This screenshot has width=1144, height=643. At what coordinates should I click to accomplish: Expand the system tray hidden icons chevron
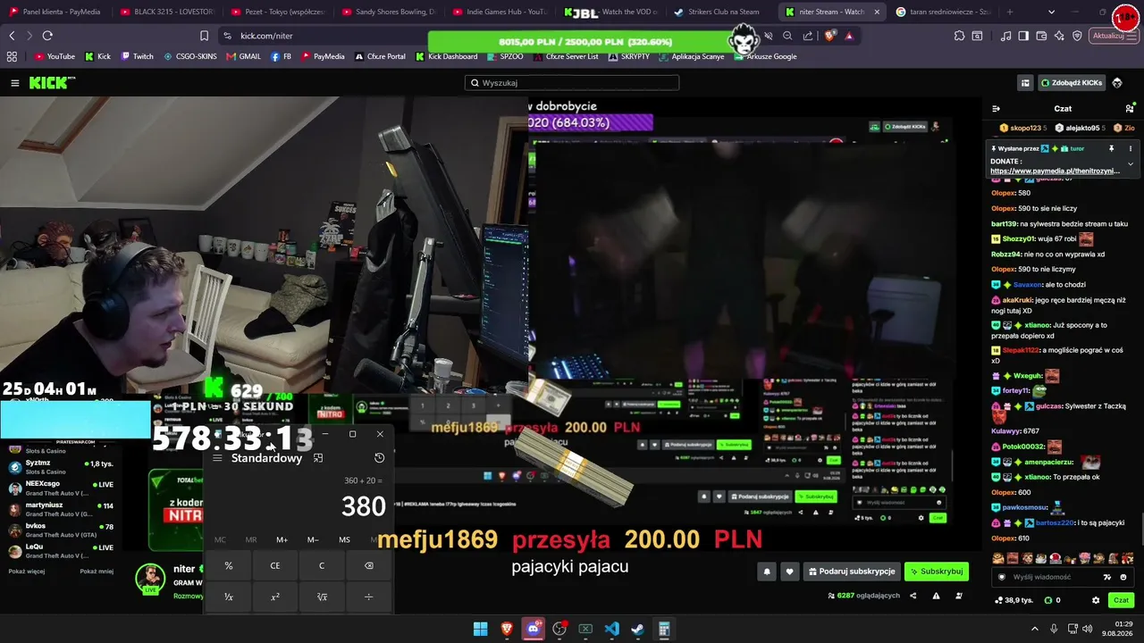point(1035,629)
